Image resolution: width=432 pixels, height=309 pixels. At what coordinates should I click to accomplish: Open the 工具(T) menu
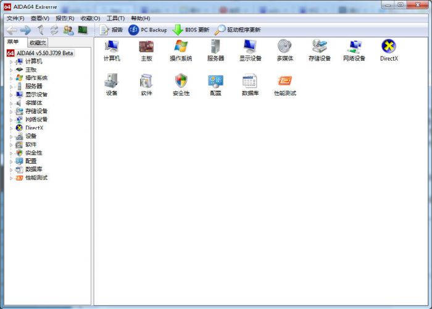coord(116,18)
